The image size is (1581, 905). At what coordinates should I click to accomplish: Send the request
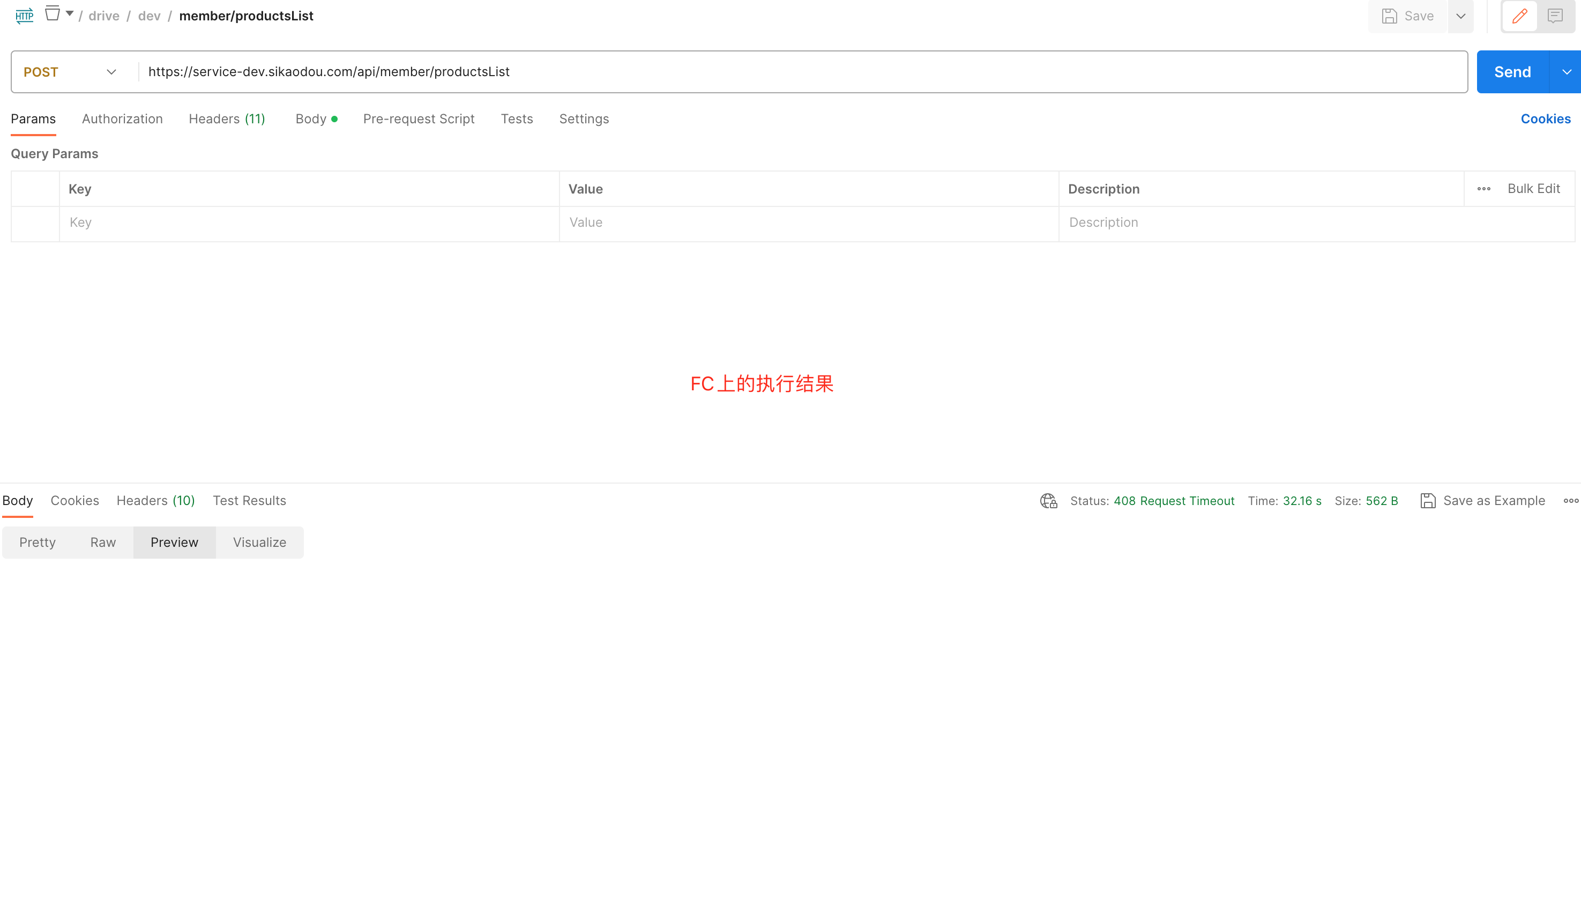(x=1512, y=72)
